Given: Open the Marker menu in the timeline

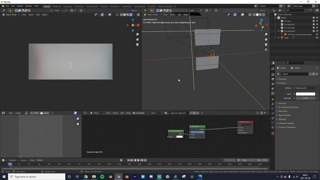Looking at the screenshot, I should [x=39, y=160].
